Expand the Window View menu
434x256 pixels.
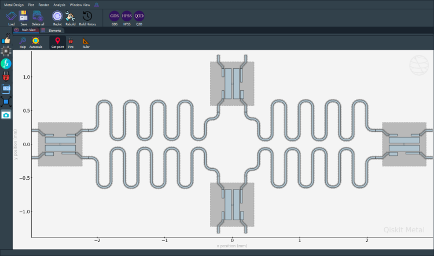[80, 5]
